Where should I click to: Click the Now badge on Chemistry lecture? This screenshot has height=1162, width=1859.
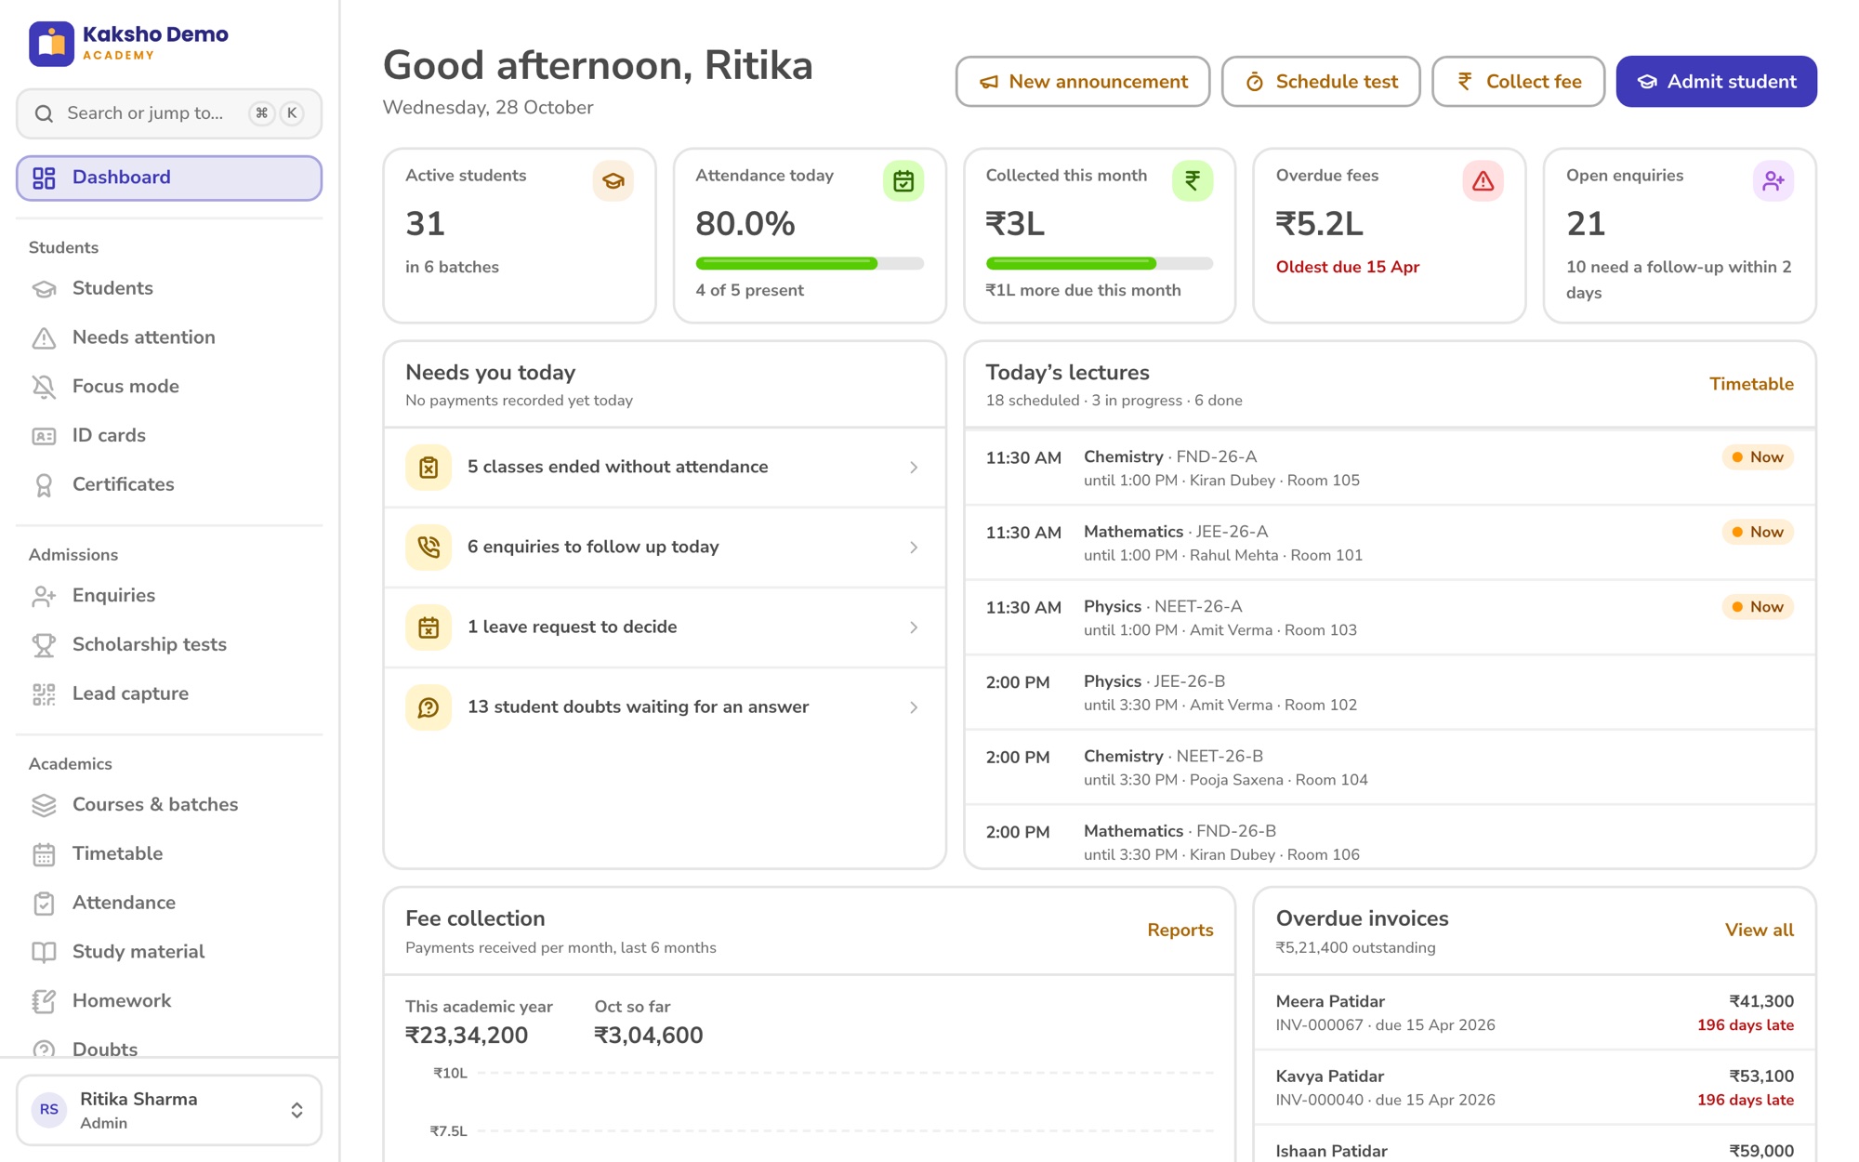1757,457
